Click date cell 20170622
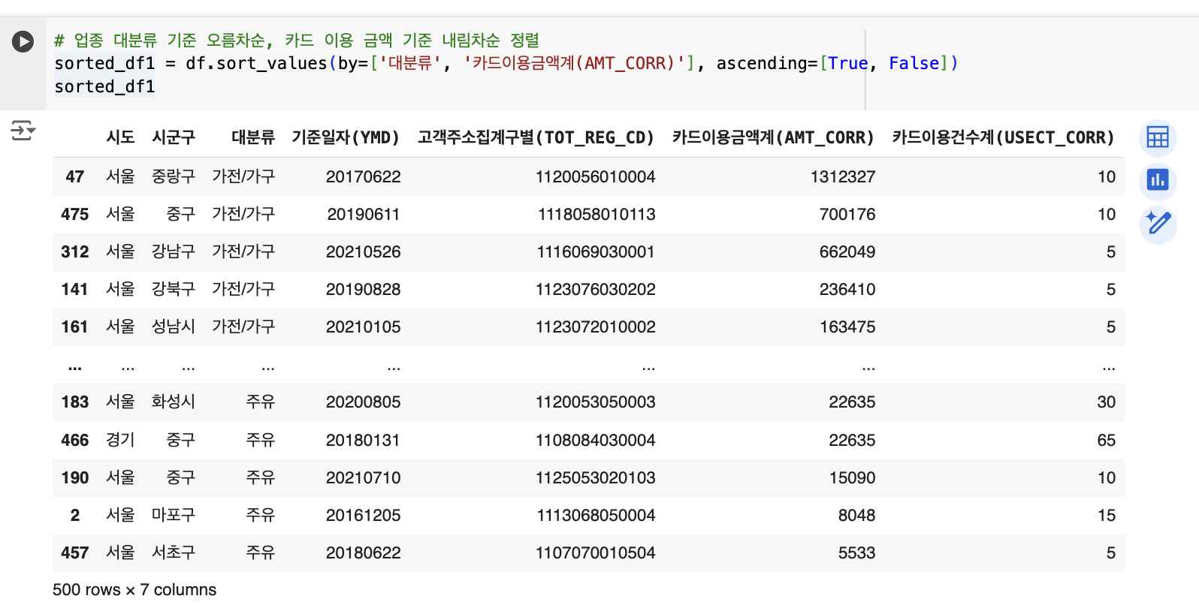Viewport: 1199px width, 605px height. coord(363,177)
